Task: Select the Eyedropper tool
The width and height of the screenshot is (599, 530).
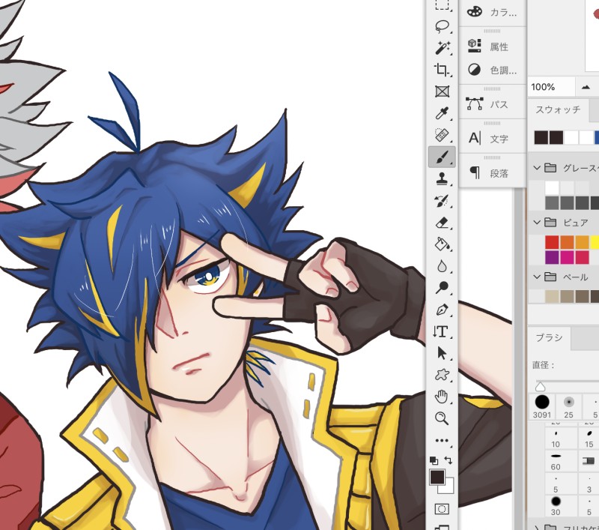Action: point(442,113)
